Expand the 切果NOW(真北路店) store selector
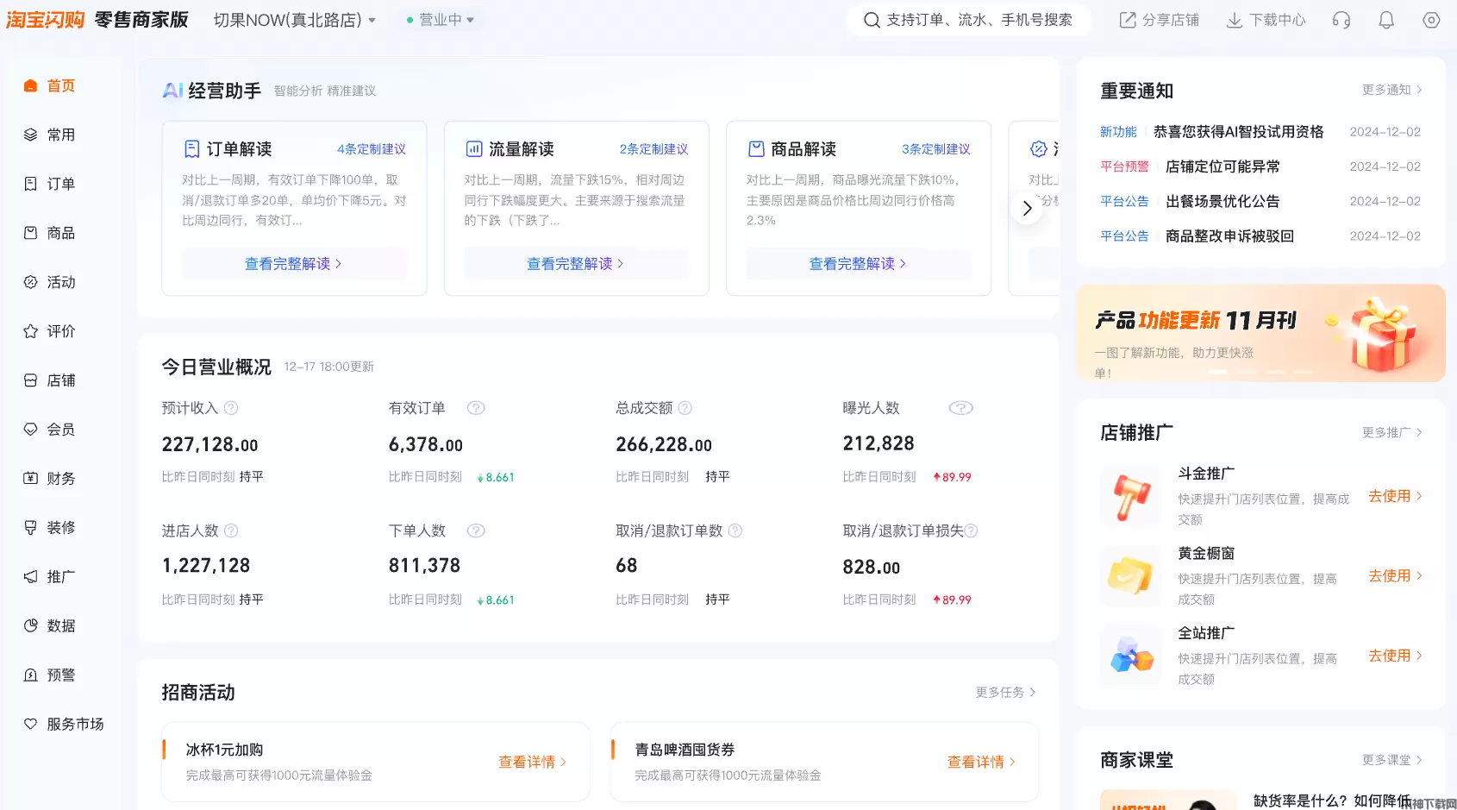 pyautogui.click(x=295, y=20)
